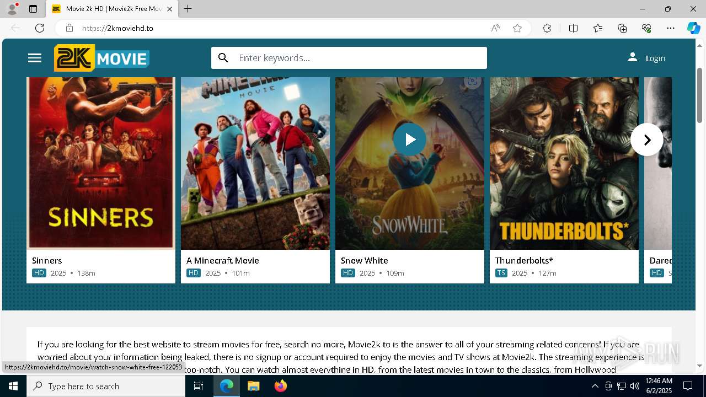
Task: Close the Movie 2k HD tab
Action: [x=169, y=9]
